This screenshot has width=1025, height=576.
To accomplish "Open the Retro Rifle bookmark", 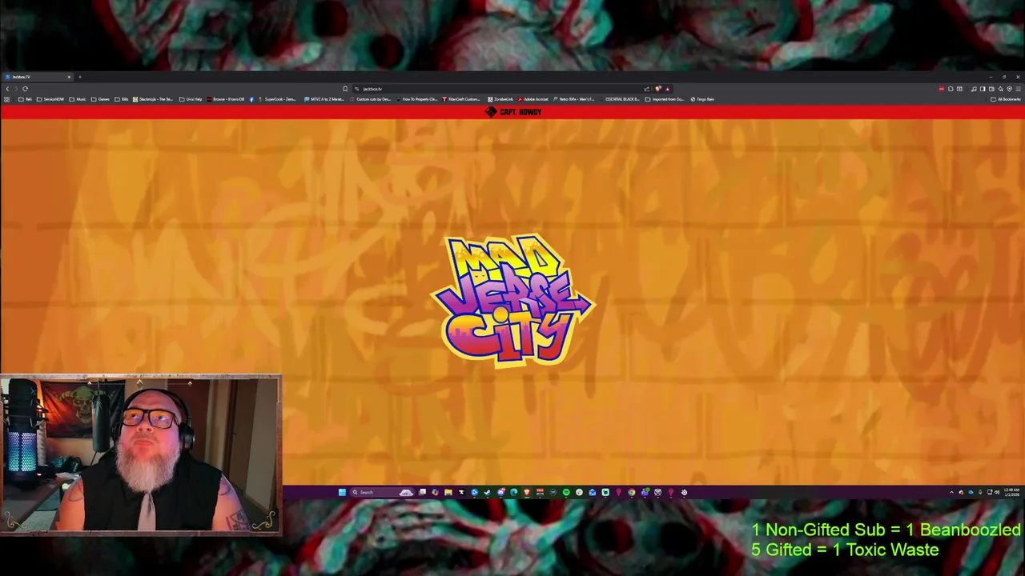I will [574, 99].
